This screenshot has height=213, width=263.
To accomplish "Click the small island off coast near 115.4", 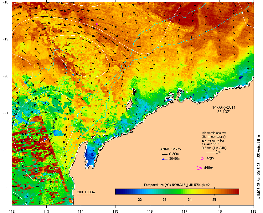I will [129, 105].
